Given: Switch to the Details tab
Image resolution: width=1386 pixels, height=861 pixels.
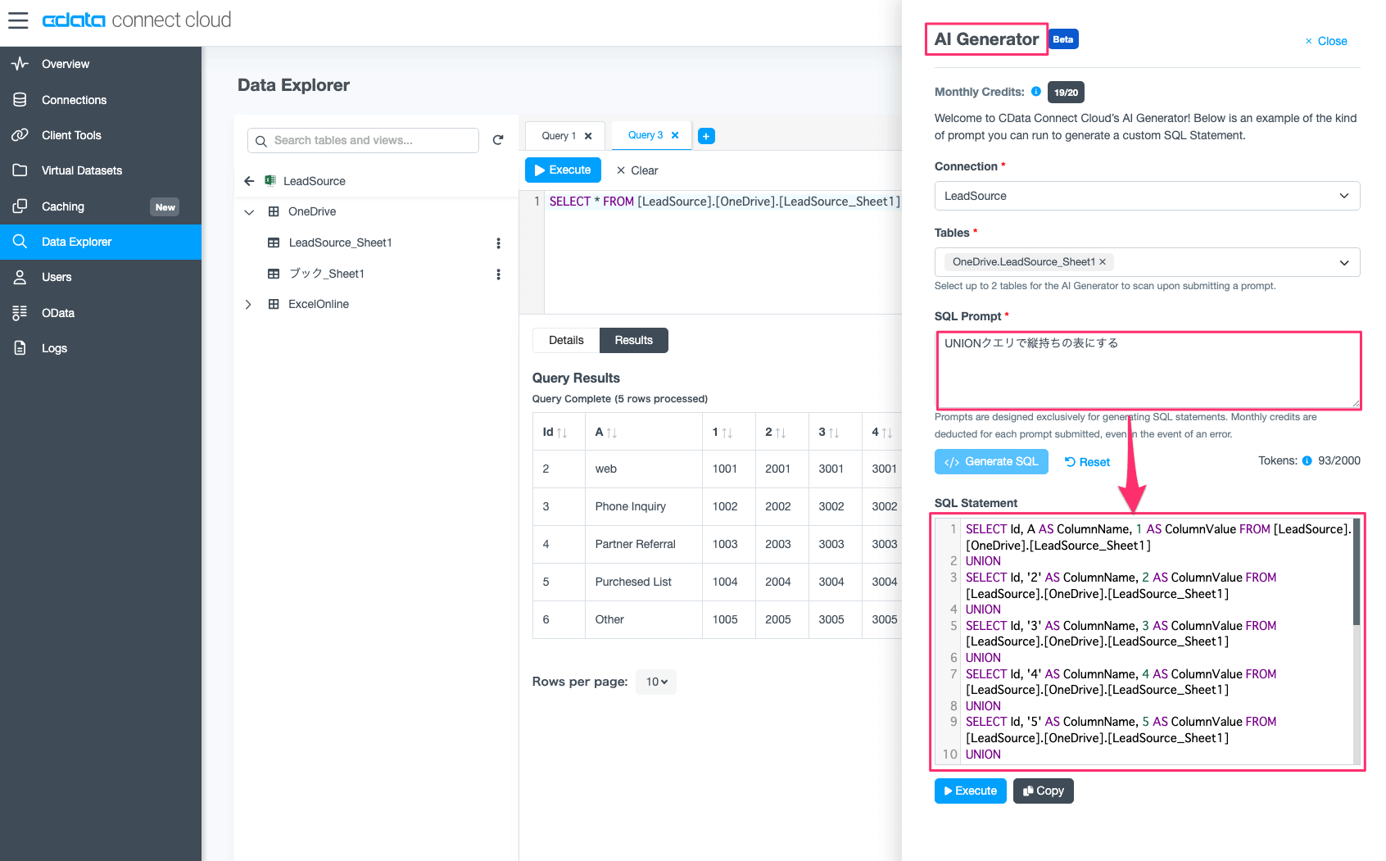Looking at the screenshot, I should pyautogui.click(x=566, y=340).
